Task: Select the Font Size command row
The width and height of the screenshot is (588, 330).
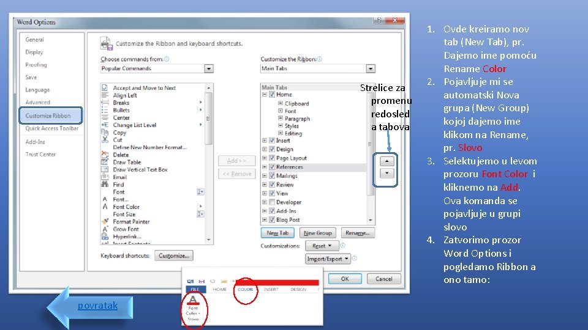Action: point(153,214)
